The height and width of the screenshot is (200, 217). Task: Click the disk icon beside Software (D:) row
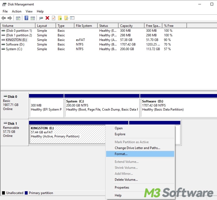[3, 44]
